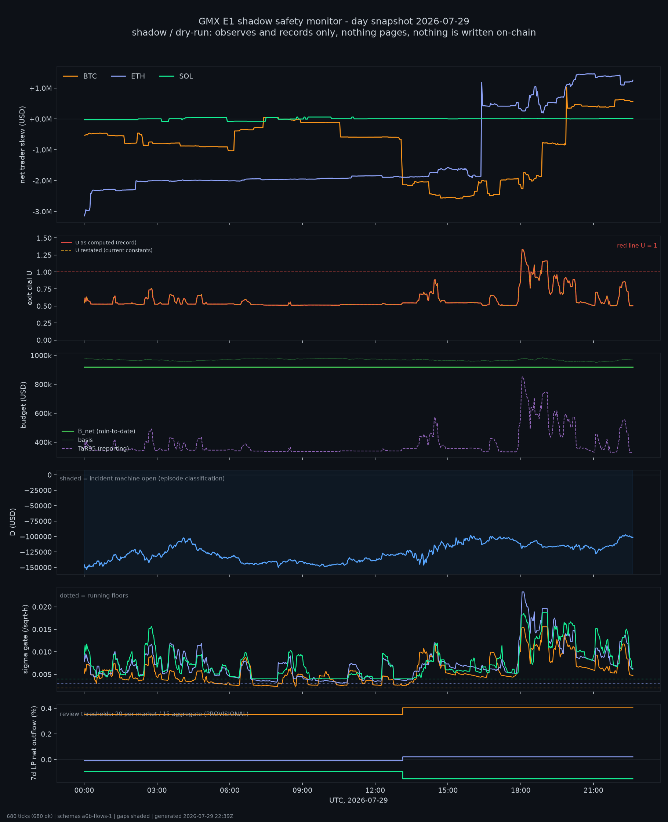Click 'review thresholds: 20 per market' annotation

(154, 714)
